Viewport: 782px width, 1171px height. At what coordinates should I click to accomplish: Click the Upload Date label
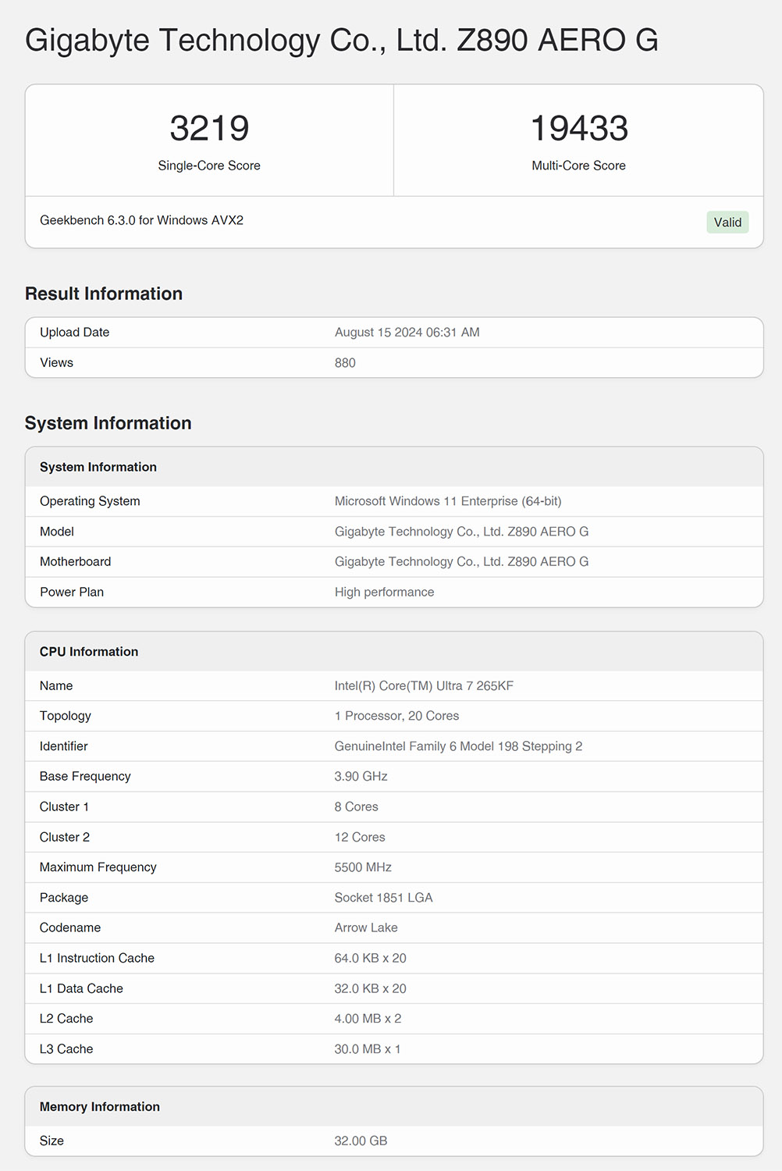pyautogui.click(x=75, y=333)
